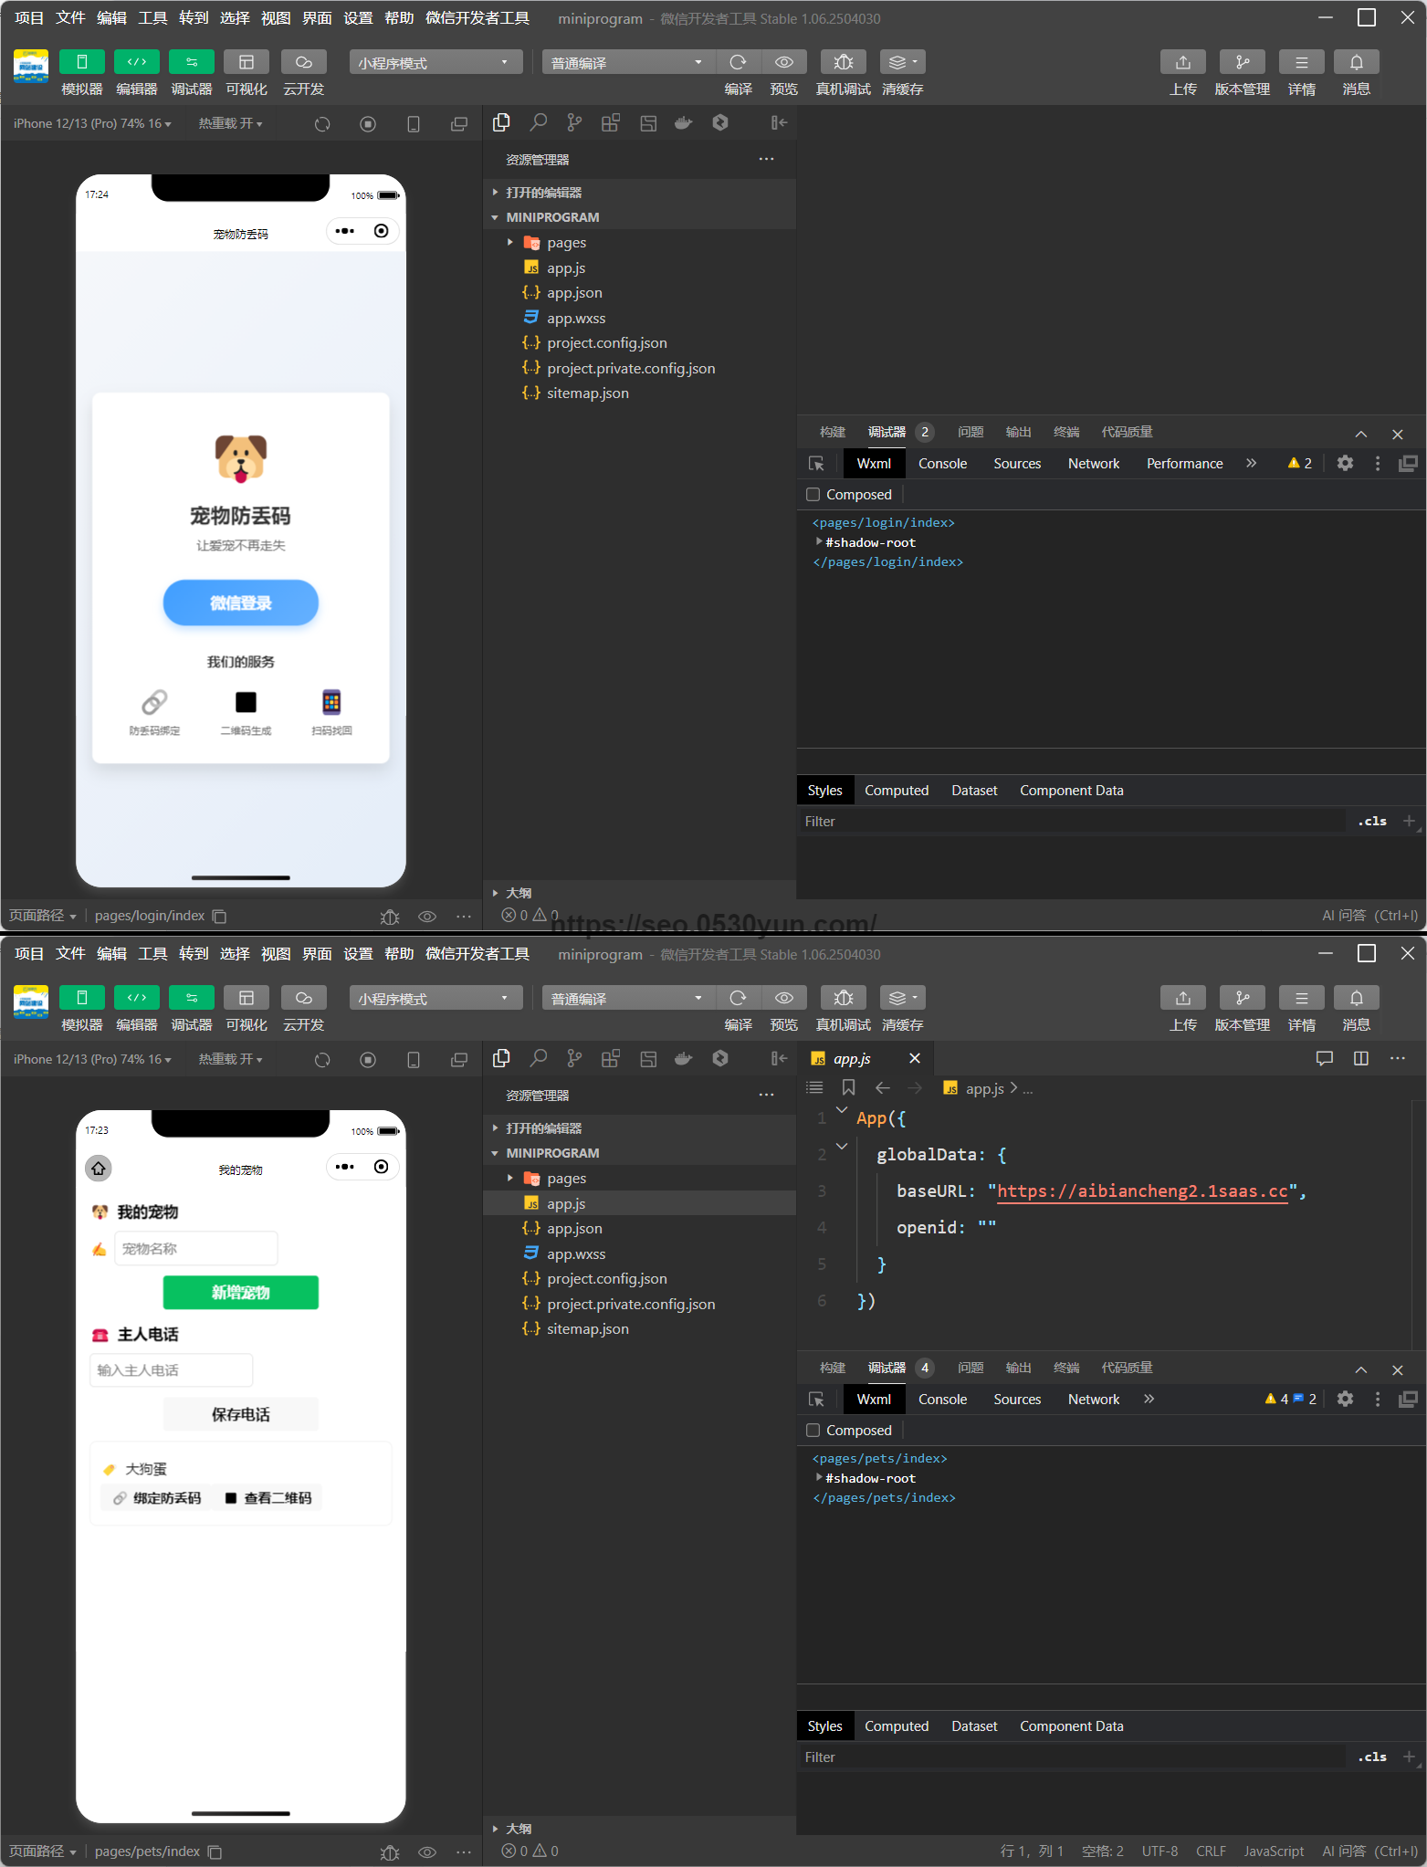This screenshot has height=1867, width=1427.
Task: Switch to the Performance debugger tab
Action: 1184,464
